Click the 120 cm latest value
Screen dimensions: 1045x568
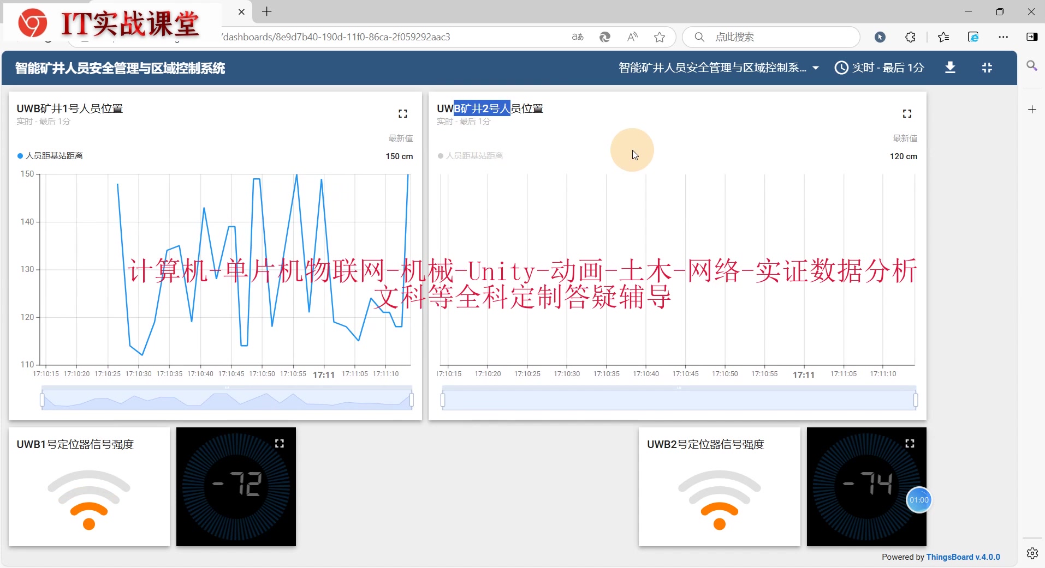pos(904,156)
